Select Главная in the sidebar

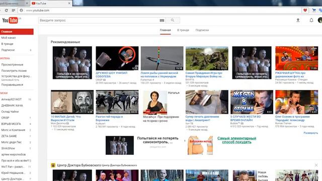(x=17, y=32)
